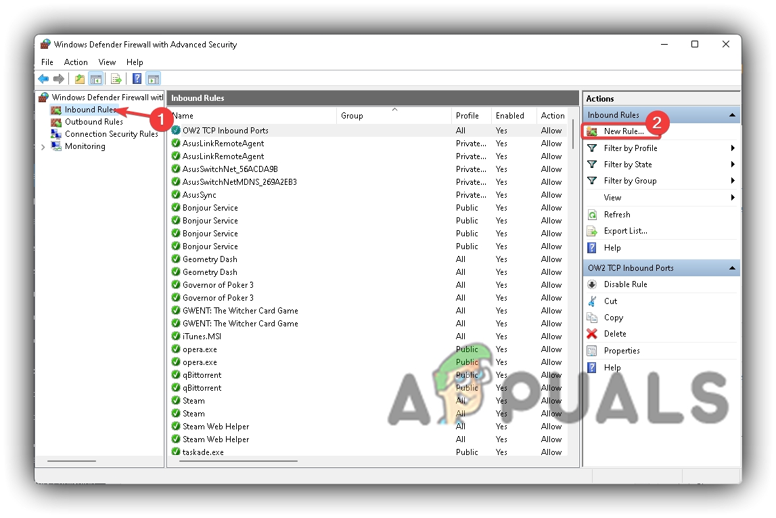776x518 pixels.
Task: Click the rules list vertical scrollbar
Action: click(573, 134)
